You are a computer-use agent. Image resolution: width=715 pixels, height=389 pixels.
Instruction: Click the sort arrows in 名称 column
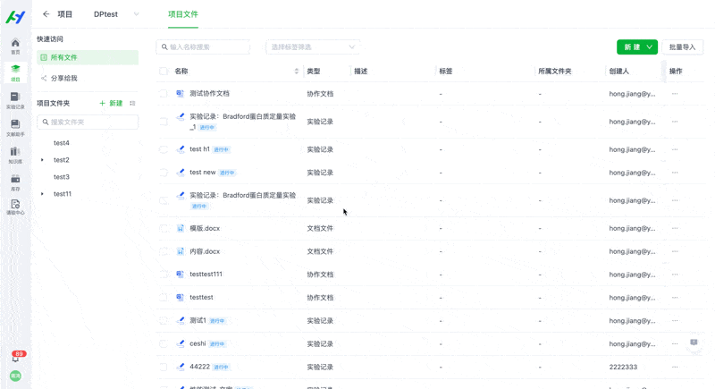(297, 72)
